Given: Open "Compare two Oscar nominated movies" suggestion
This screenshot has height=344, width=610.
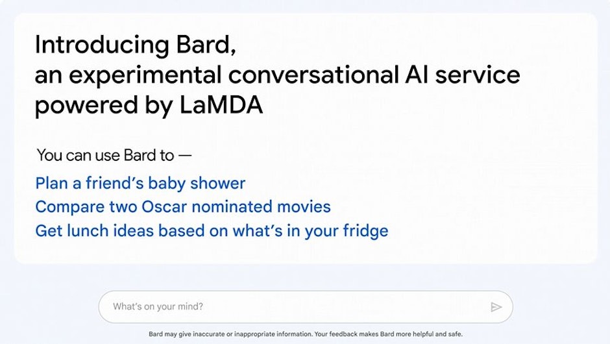Looking at the screenshot, I should coord(183,206).
